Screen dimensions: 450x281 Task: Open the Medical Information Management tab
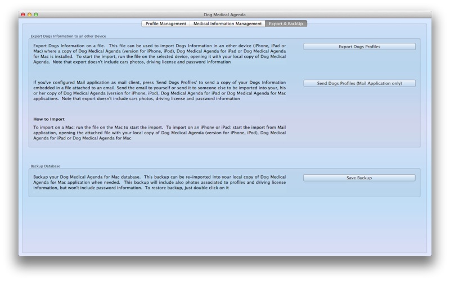[x=227, y=24]
